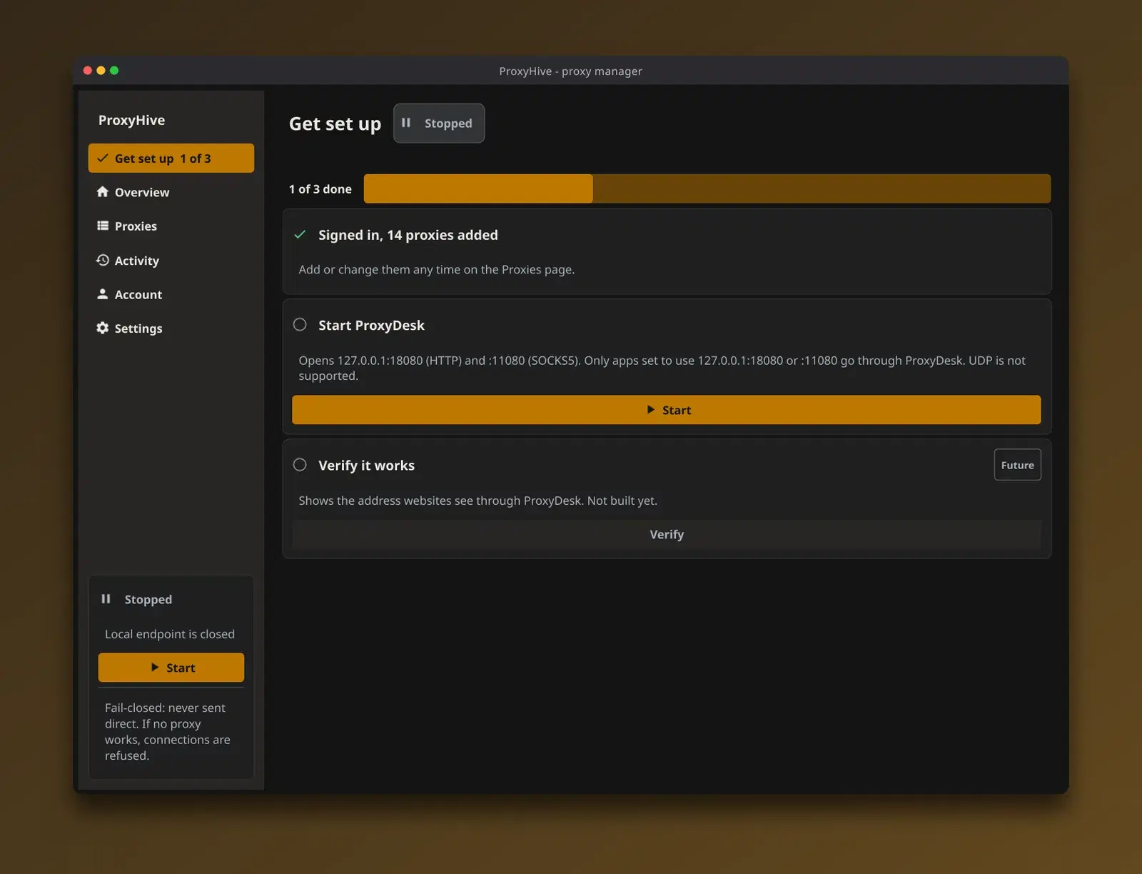Viewport: 1142px width, 874px height.
Task: Click the Account person icon
Action: [103, 293]
